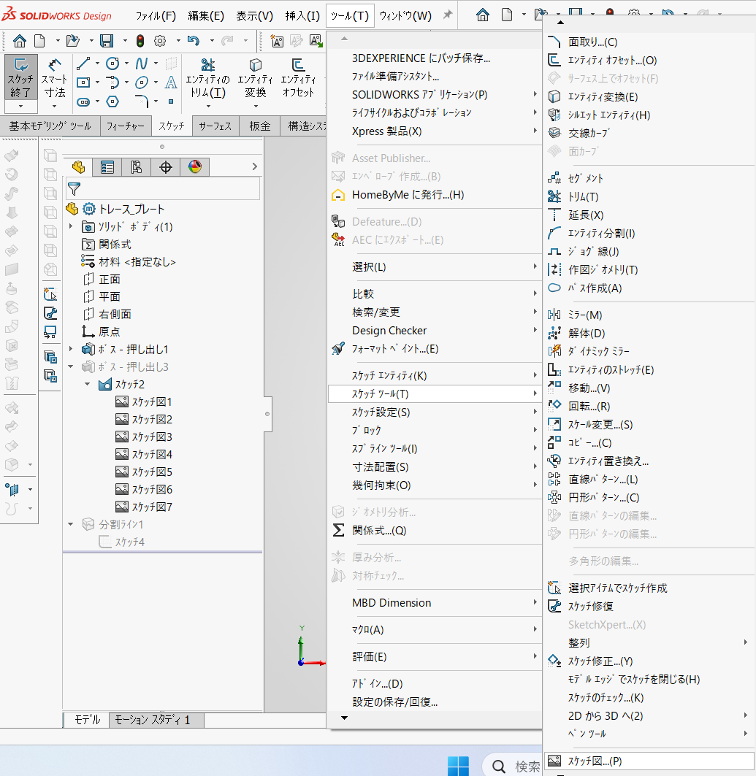Click the Windows taskbar search box
Viewport: 756px width, 776px height.
(513, 765)
